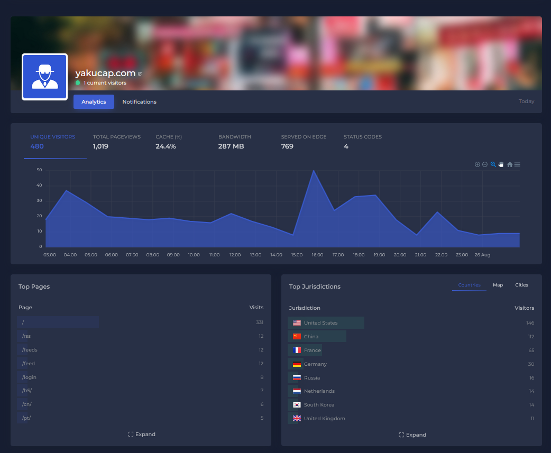Viewport: 551px width, 453px height.
Task: Click the site avatar image
Action: pos(44,77)
